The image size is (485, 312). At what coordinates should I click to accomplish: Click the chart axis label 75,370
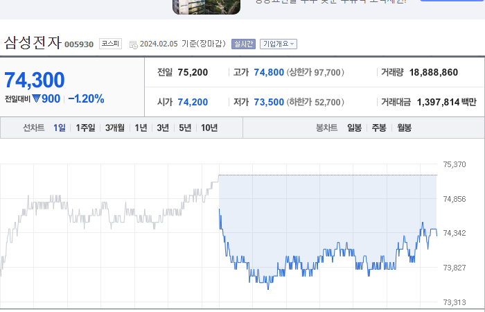[455, 164]
